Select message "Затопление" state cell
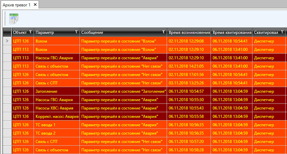Screen dimensions: 287x154 (x=124, y=91)
